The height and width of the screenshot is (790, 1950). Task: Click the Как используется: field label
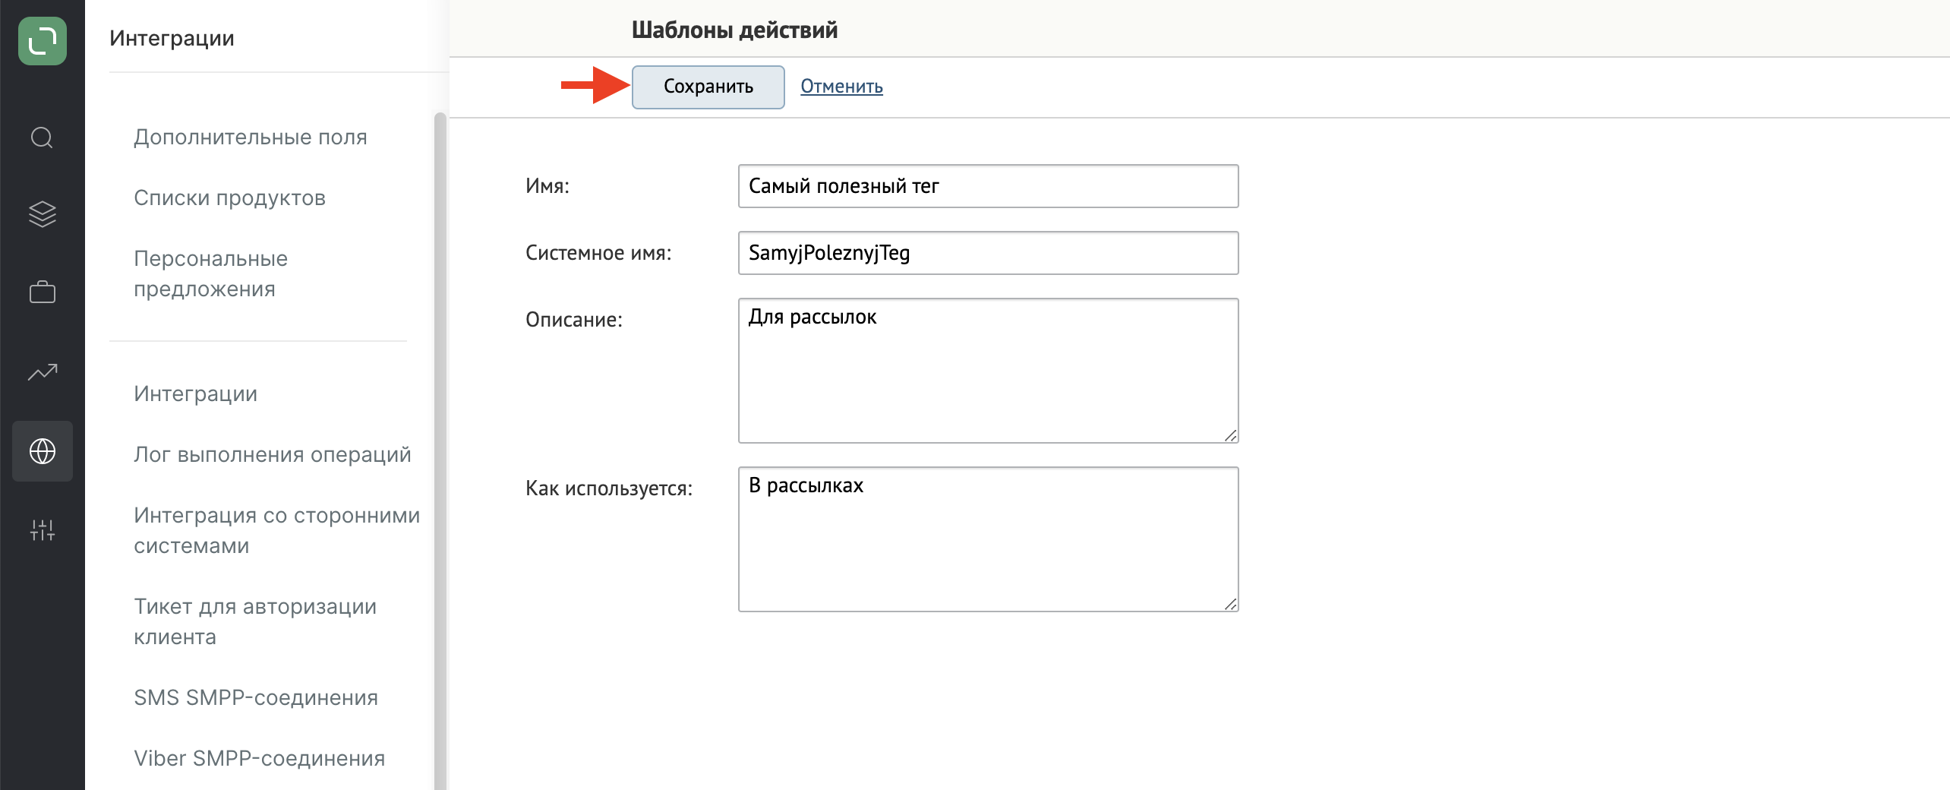(609, 488)
